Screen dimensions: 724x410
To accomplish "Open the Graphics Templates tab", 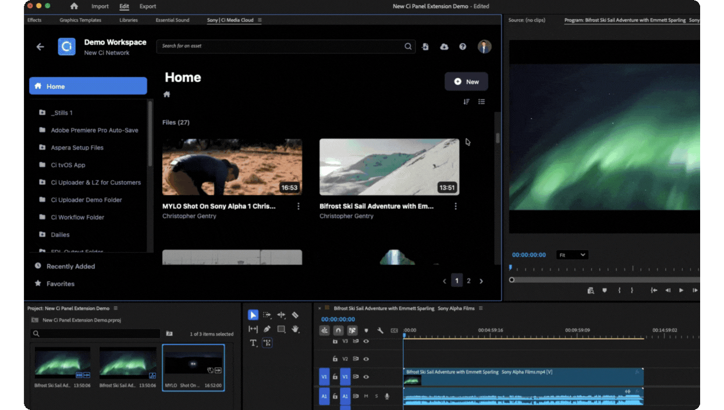I will [x=80, y=20].
